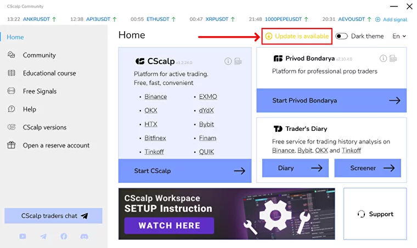Open the Discord social icon
417x248 pixels.
pyautogui.click(x=84, y=237)
